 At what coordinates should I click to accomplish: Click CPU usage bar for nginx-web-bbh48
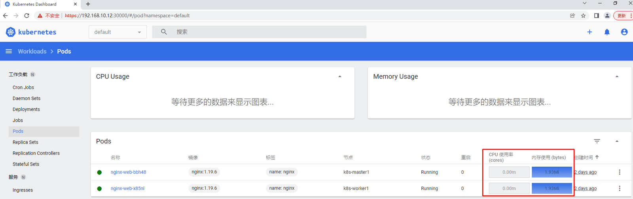point(509,172)
